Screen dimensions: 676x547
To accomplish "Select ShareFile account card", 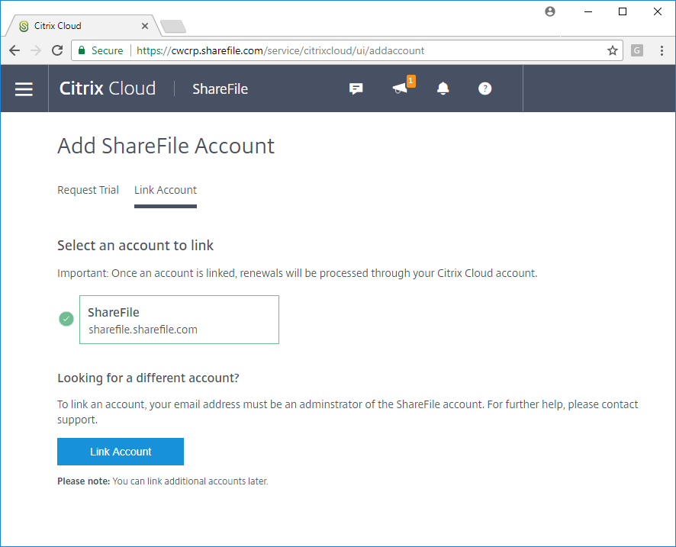I will click(179, 320).
